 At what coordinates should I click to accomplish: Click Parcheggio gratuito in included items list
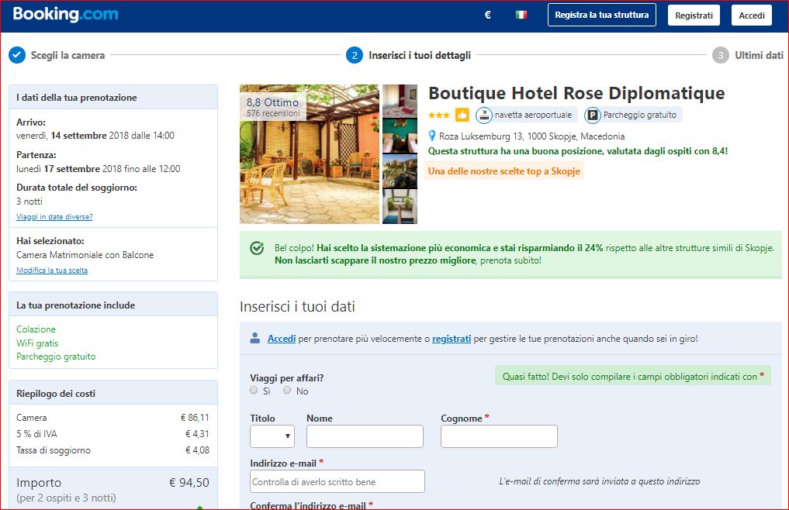[56, 357]
